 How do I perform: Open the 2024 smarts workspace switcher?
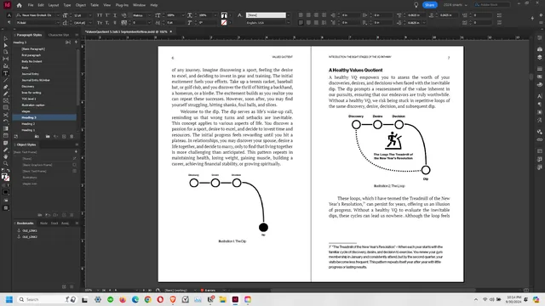point(456,5)
